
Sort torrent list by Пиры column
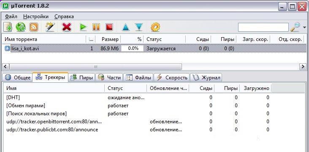pyautogui.click(x=224, y=39)
